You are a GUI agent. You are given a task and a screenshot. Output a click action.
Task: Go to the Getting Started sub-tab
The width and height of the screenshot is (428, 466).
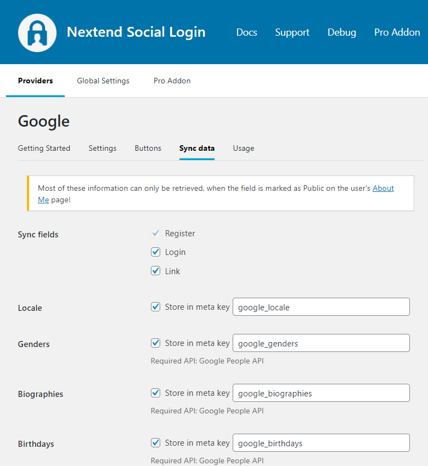(44, 148)
